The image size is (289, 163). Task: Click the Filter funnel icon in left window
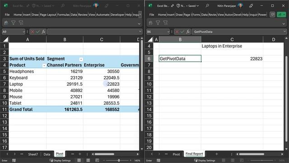[x=14, y=23]
